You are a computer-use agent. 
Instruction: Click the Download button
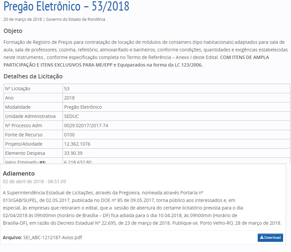270,238
